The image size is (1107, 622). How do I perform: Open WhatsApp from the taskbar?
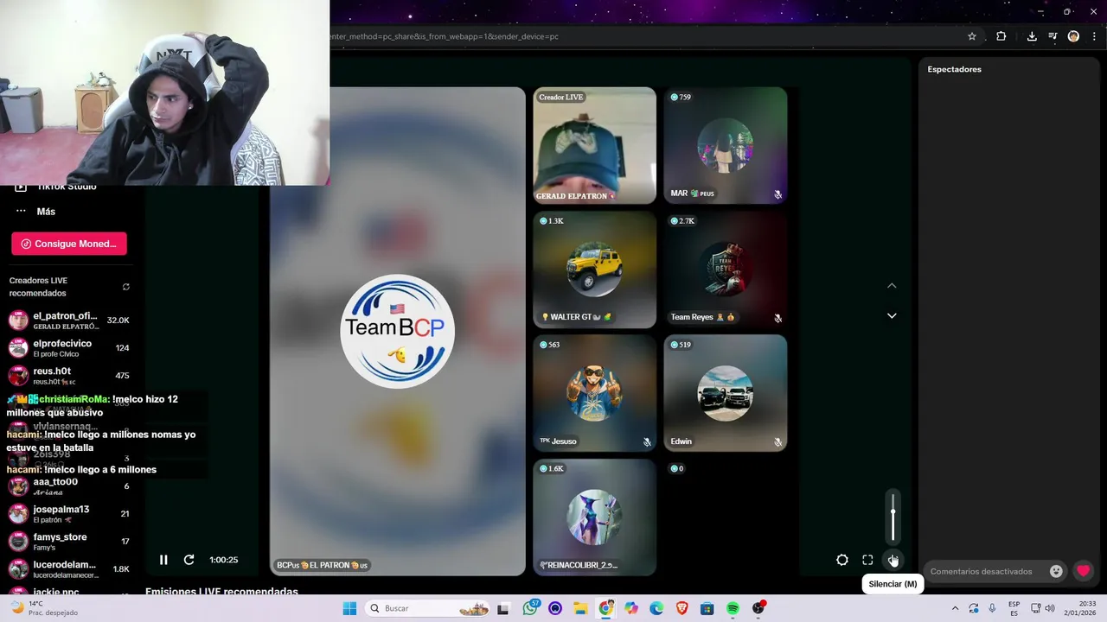[530, 608]
